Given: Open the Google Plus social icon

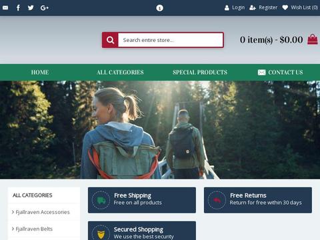Looking at the screenshot, I should pos(45,8).
